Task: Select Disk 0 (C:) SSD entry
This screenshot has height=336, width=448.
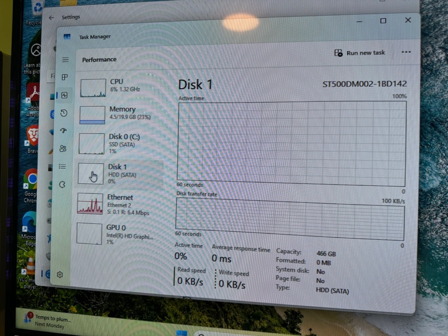Action: [120, 144]
